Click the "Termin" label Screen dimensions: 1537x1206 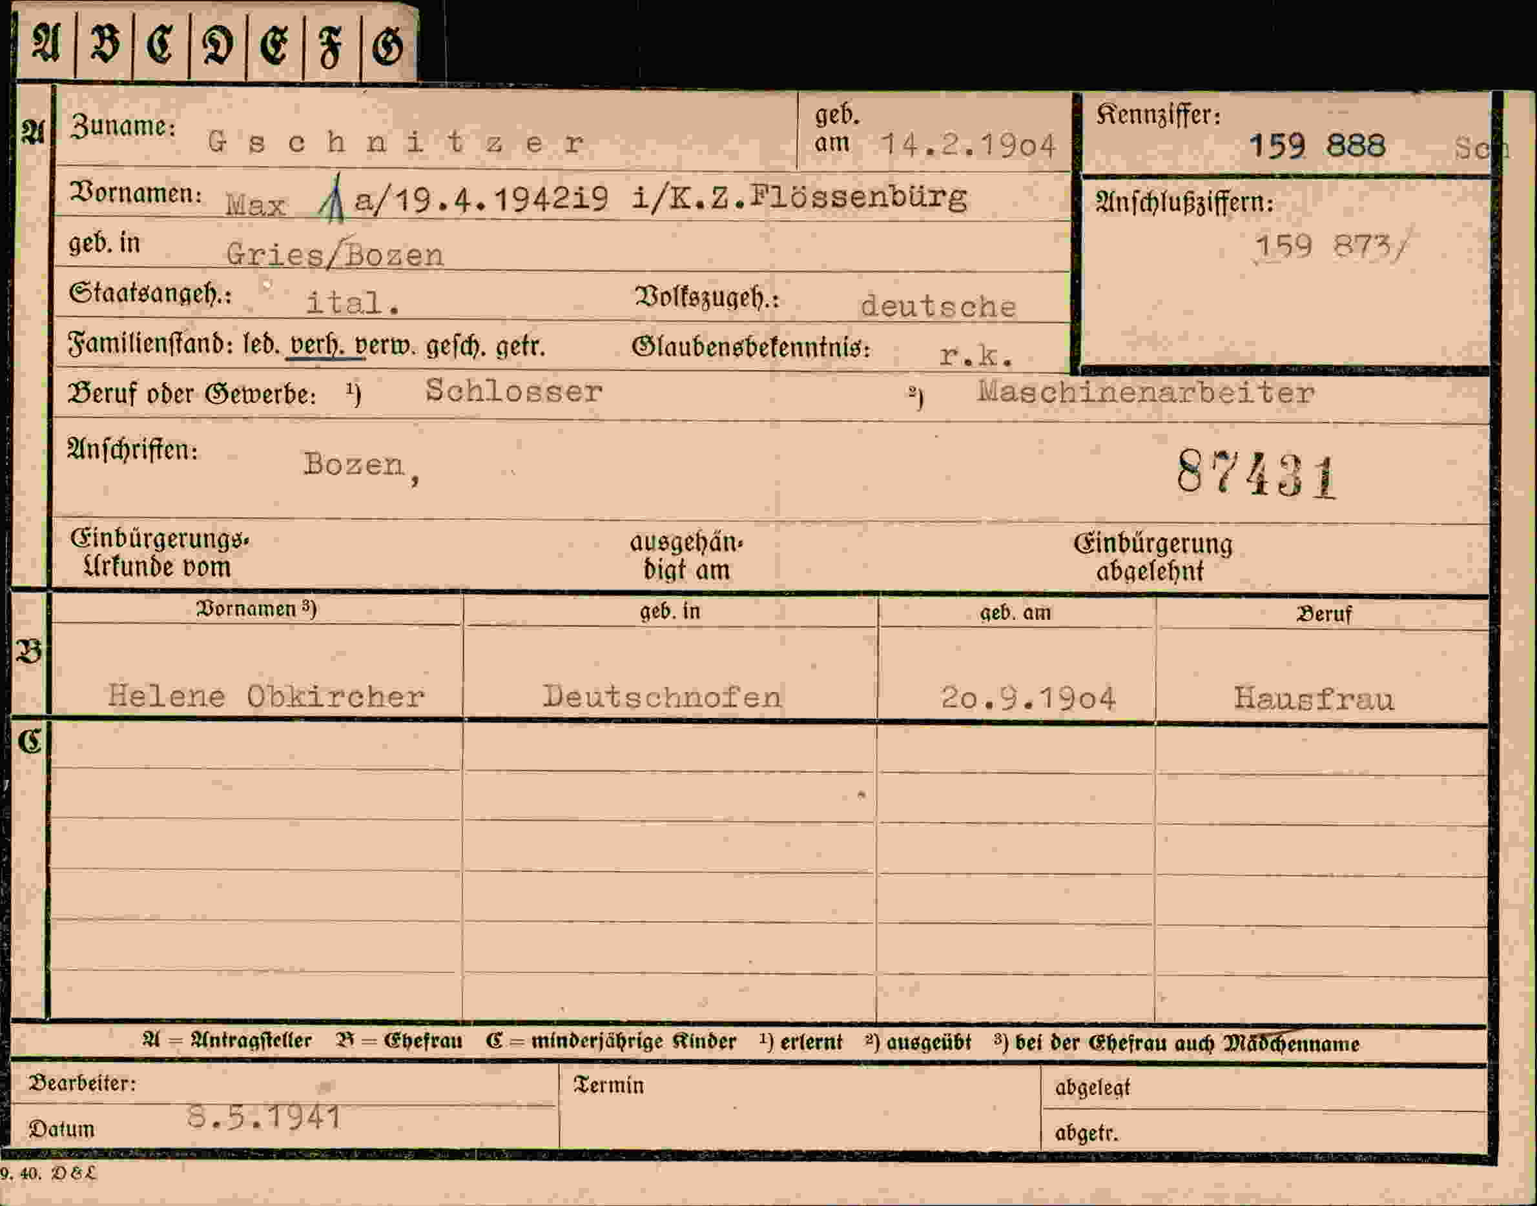pyautogui.click(x=609, y=1085)
